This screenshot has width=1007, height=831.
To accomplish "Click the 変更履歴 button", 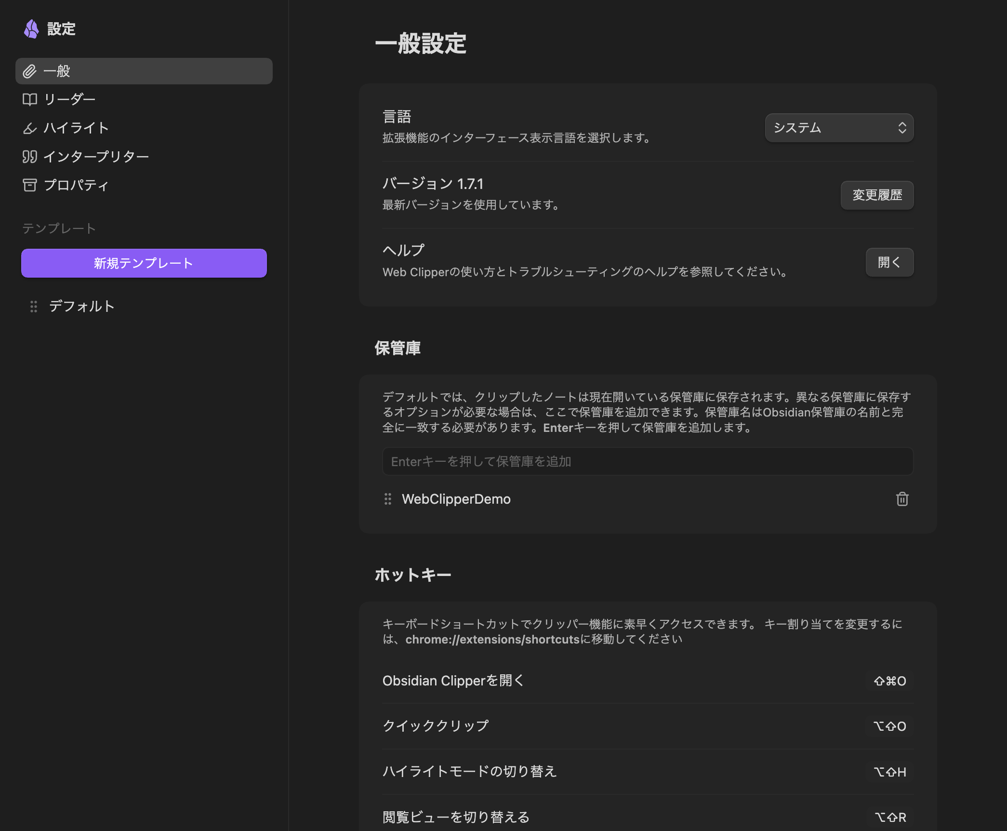I will coord(877,195).
